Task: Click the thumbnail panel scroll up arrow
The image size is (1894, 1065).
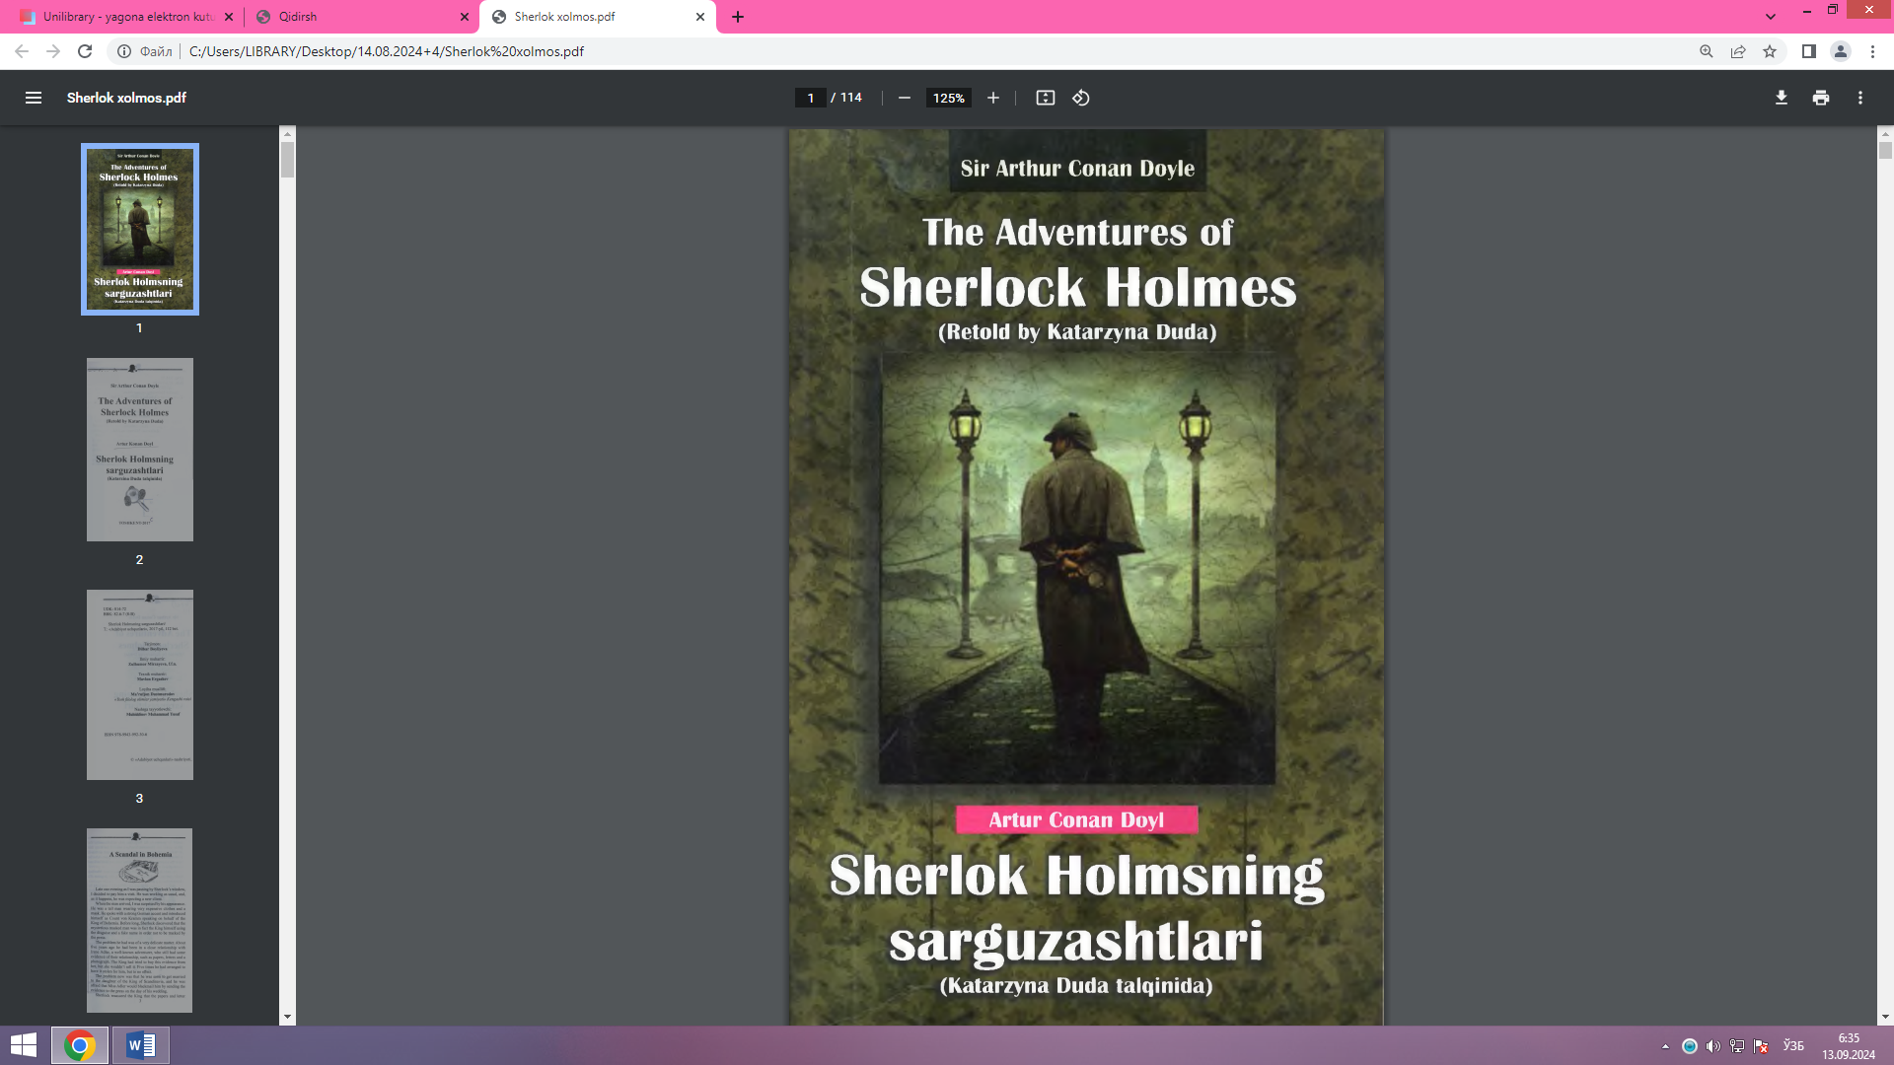Action: (287, 133)
